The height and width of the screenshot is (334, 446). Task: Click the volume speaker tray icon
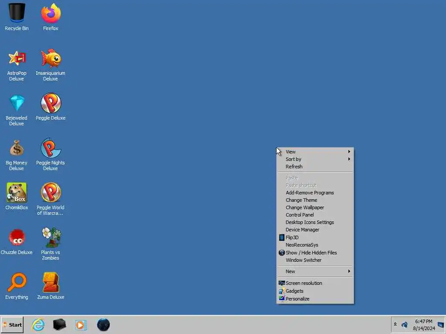point(405,324)
